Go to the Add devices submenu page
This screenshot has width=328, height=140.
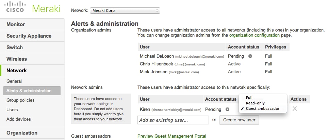point(19,119)
